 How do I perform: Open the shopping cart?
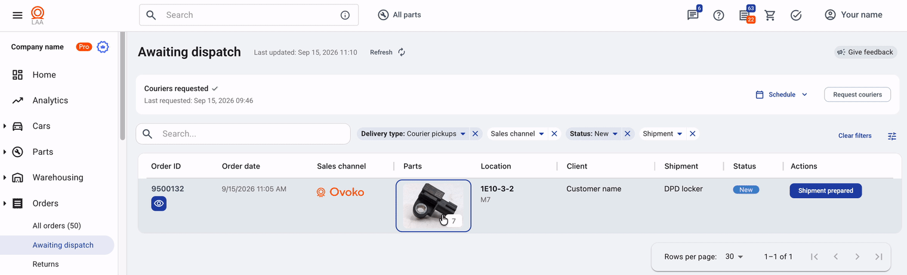pos(770,15)
